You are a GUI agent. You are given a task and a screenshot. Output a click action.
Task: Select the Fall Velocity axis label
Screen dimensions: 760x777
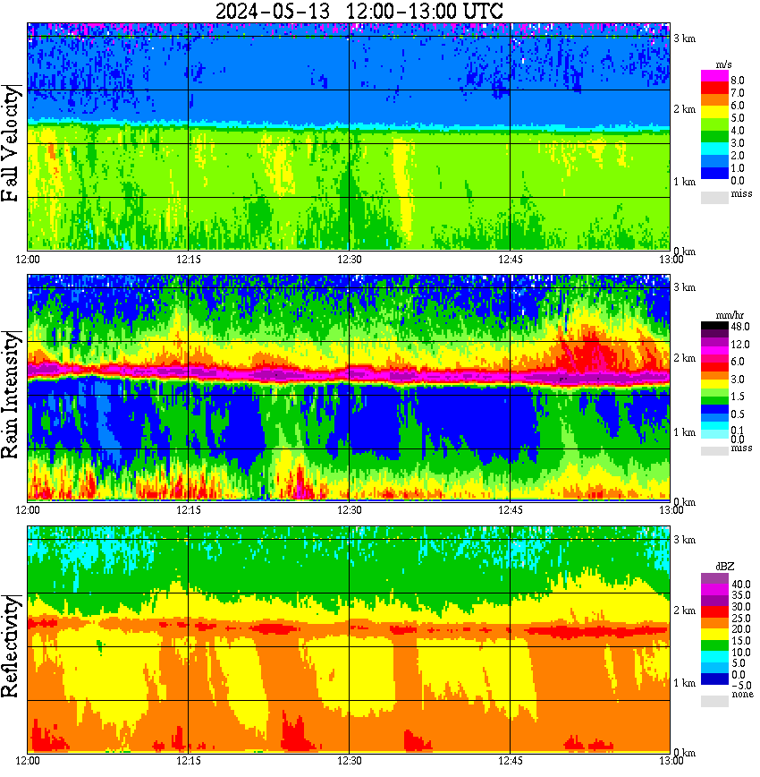click(11, 143)
